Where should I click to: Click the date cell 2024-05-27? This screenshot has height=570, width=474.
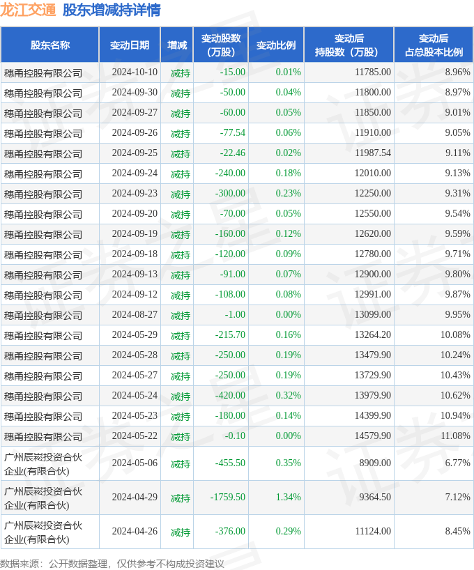tap(135, 375)
